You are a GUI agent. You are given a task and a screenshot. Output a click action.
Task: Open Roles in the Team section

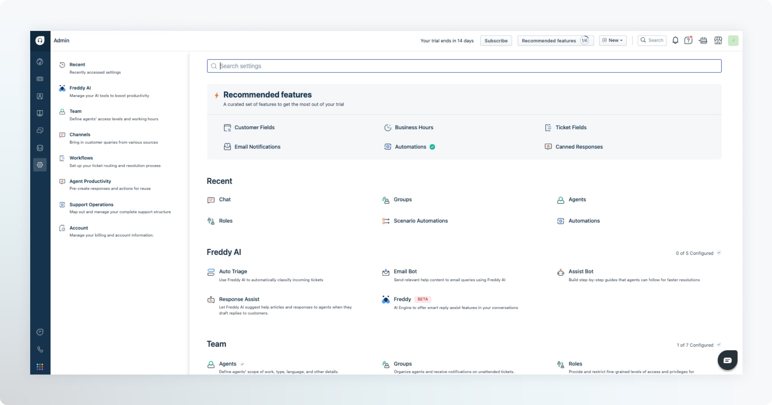575,364
